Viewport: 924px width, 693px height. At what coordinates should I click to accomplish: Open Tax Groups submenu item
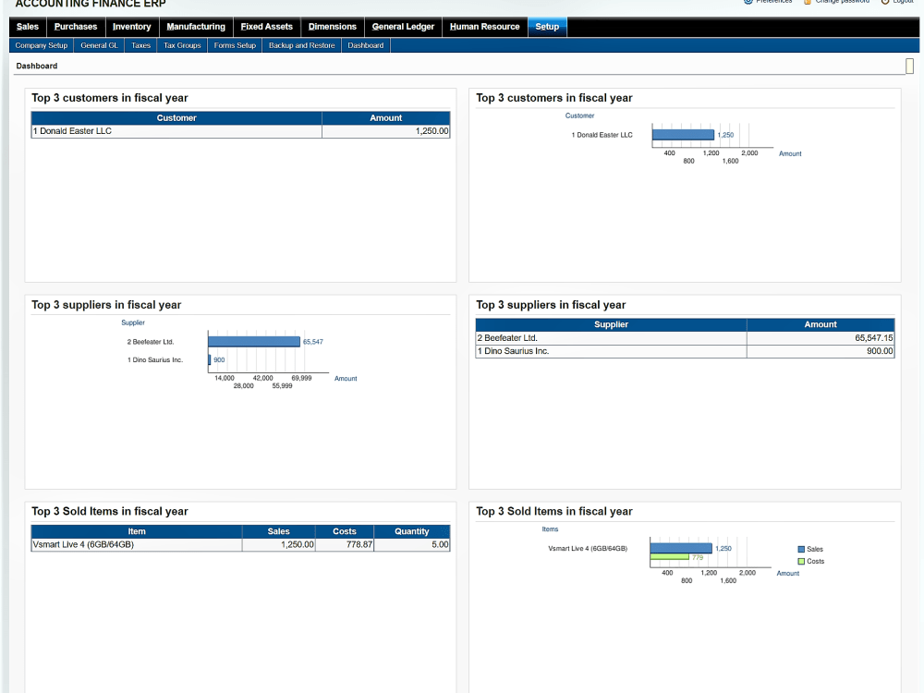tap(182, 45)
